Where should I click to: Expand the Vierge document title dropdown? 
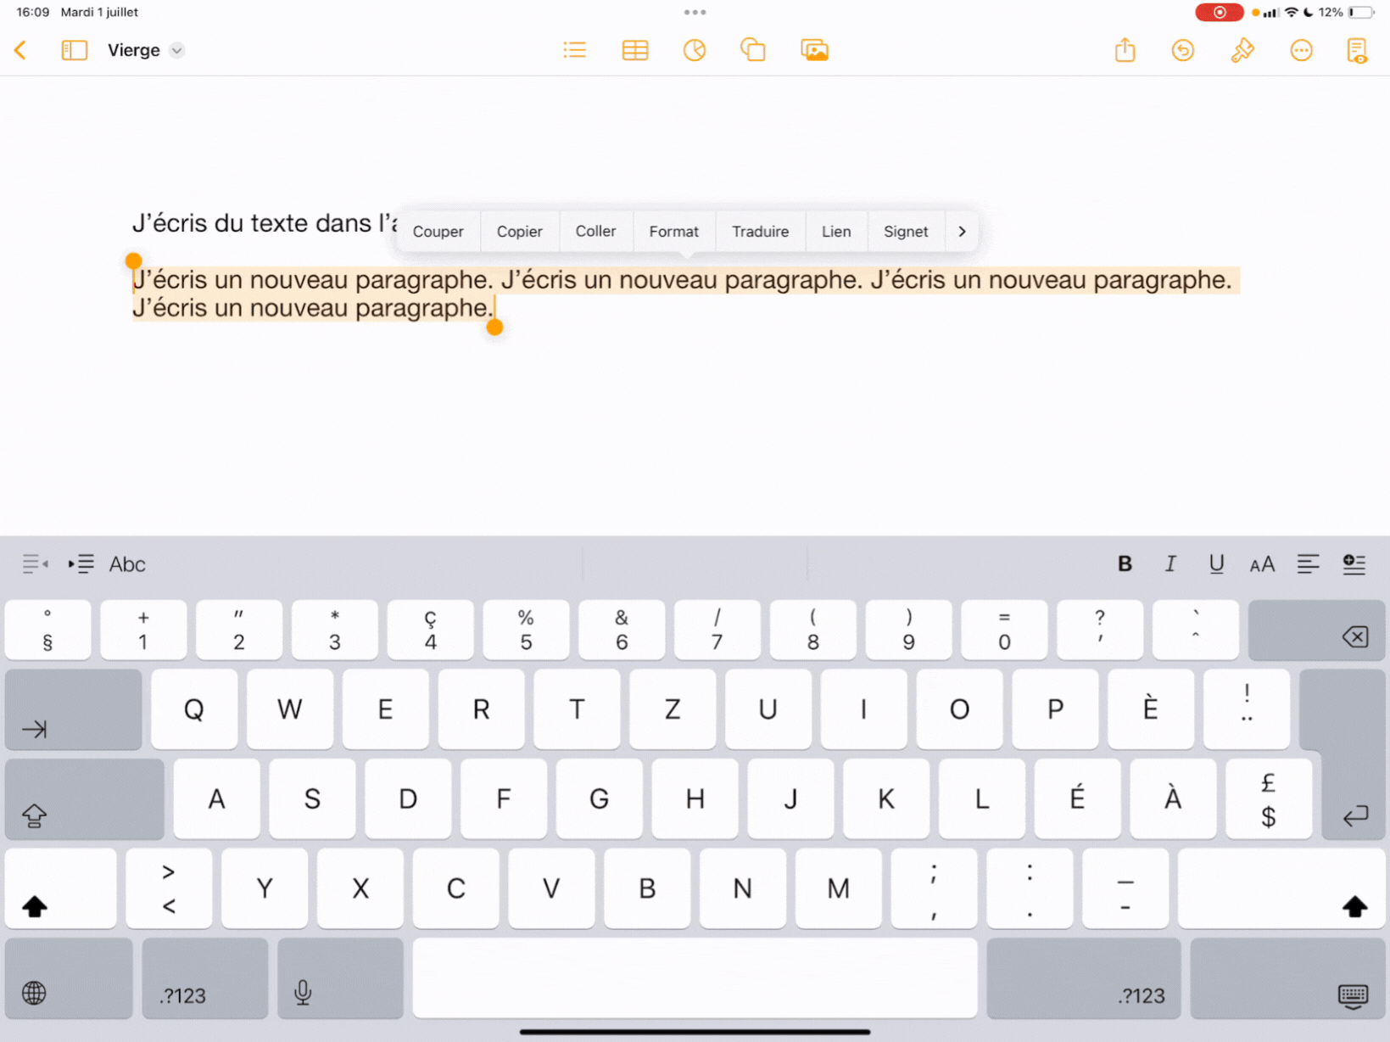pos(176,50)
